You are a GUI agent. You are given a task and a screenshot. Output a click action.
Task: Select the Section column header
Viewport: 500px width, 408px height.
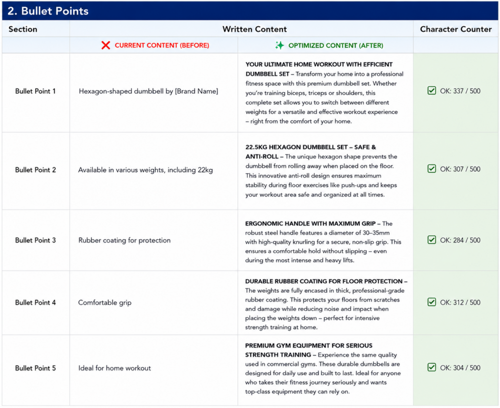[23, 29]
